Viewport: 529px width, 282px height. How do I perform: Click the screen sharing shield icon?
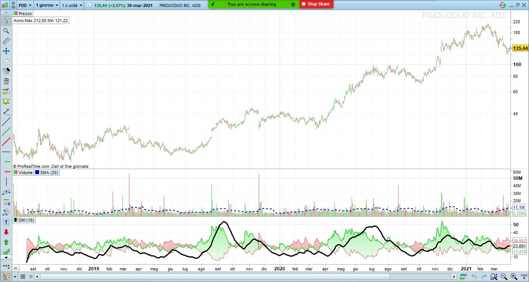293,4
